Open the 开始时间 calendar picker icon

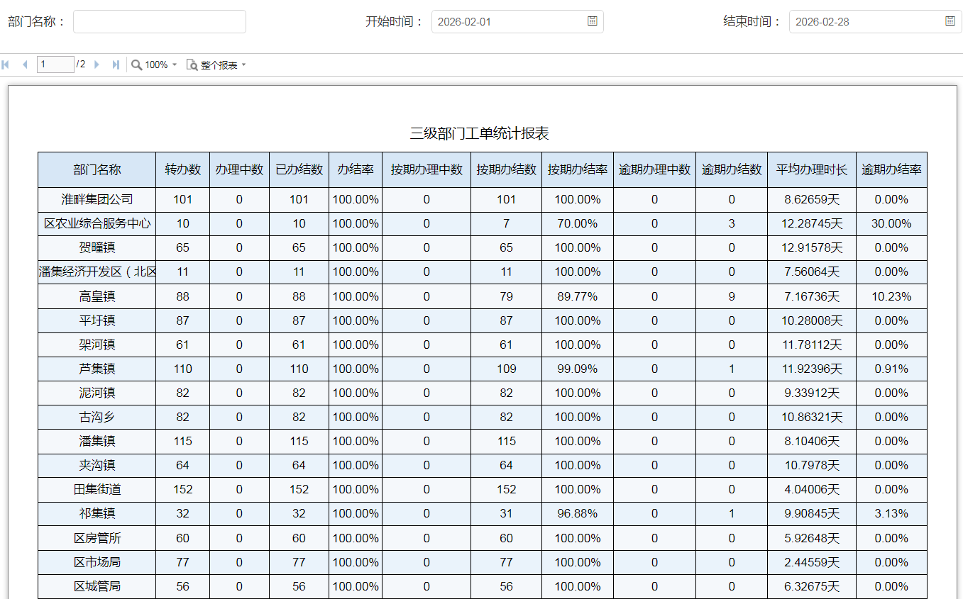tap(592, 21)
